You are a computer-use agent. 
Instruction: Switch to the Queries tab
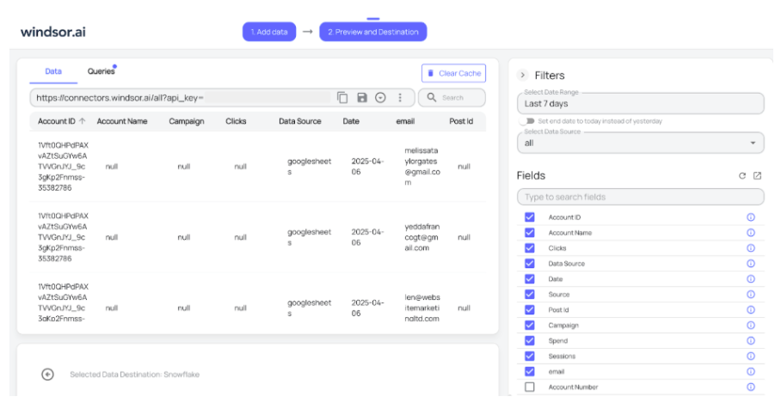click(101, 72)
